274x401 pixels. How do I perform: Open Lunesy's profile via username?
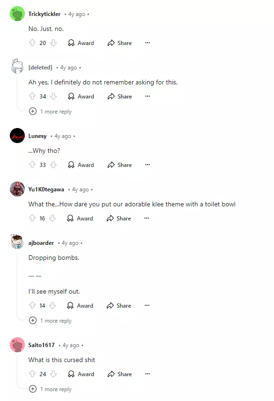37,136
